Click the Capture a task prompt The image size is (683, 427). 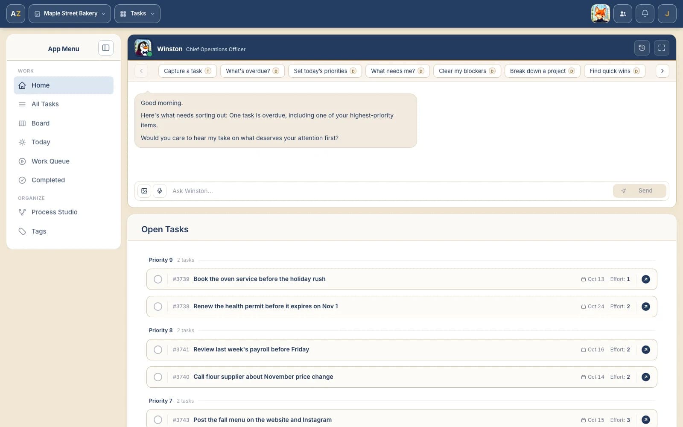point(187,71)
